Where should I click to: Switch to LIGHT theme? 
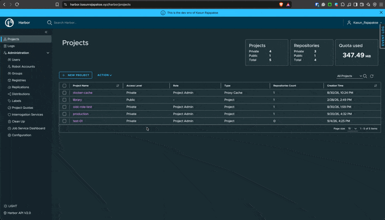tap(11, 206)
